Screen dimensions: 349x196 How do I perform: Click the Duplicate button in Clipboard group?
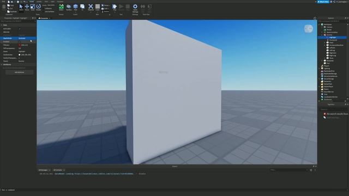click(x=12, y=11)
